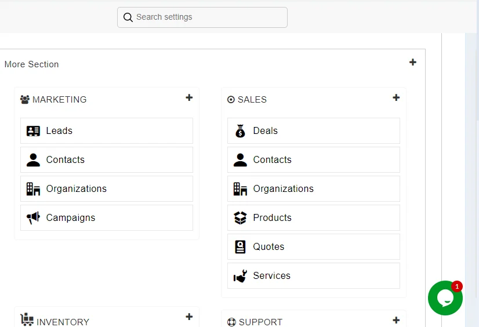Image resolution: width=479 pixels, height=327 pixels.
Task: Open Contacts under Marketing
Action: click(x=66, y=160)
